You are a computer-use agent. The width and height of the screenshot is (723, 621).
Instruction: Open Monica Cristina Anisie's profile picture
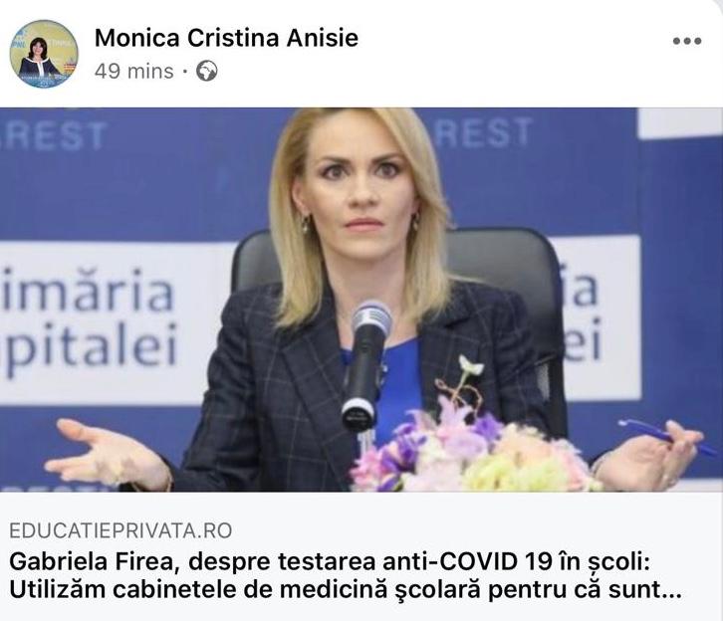pyautogui.click(x=44, y=54)
